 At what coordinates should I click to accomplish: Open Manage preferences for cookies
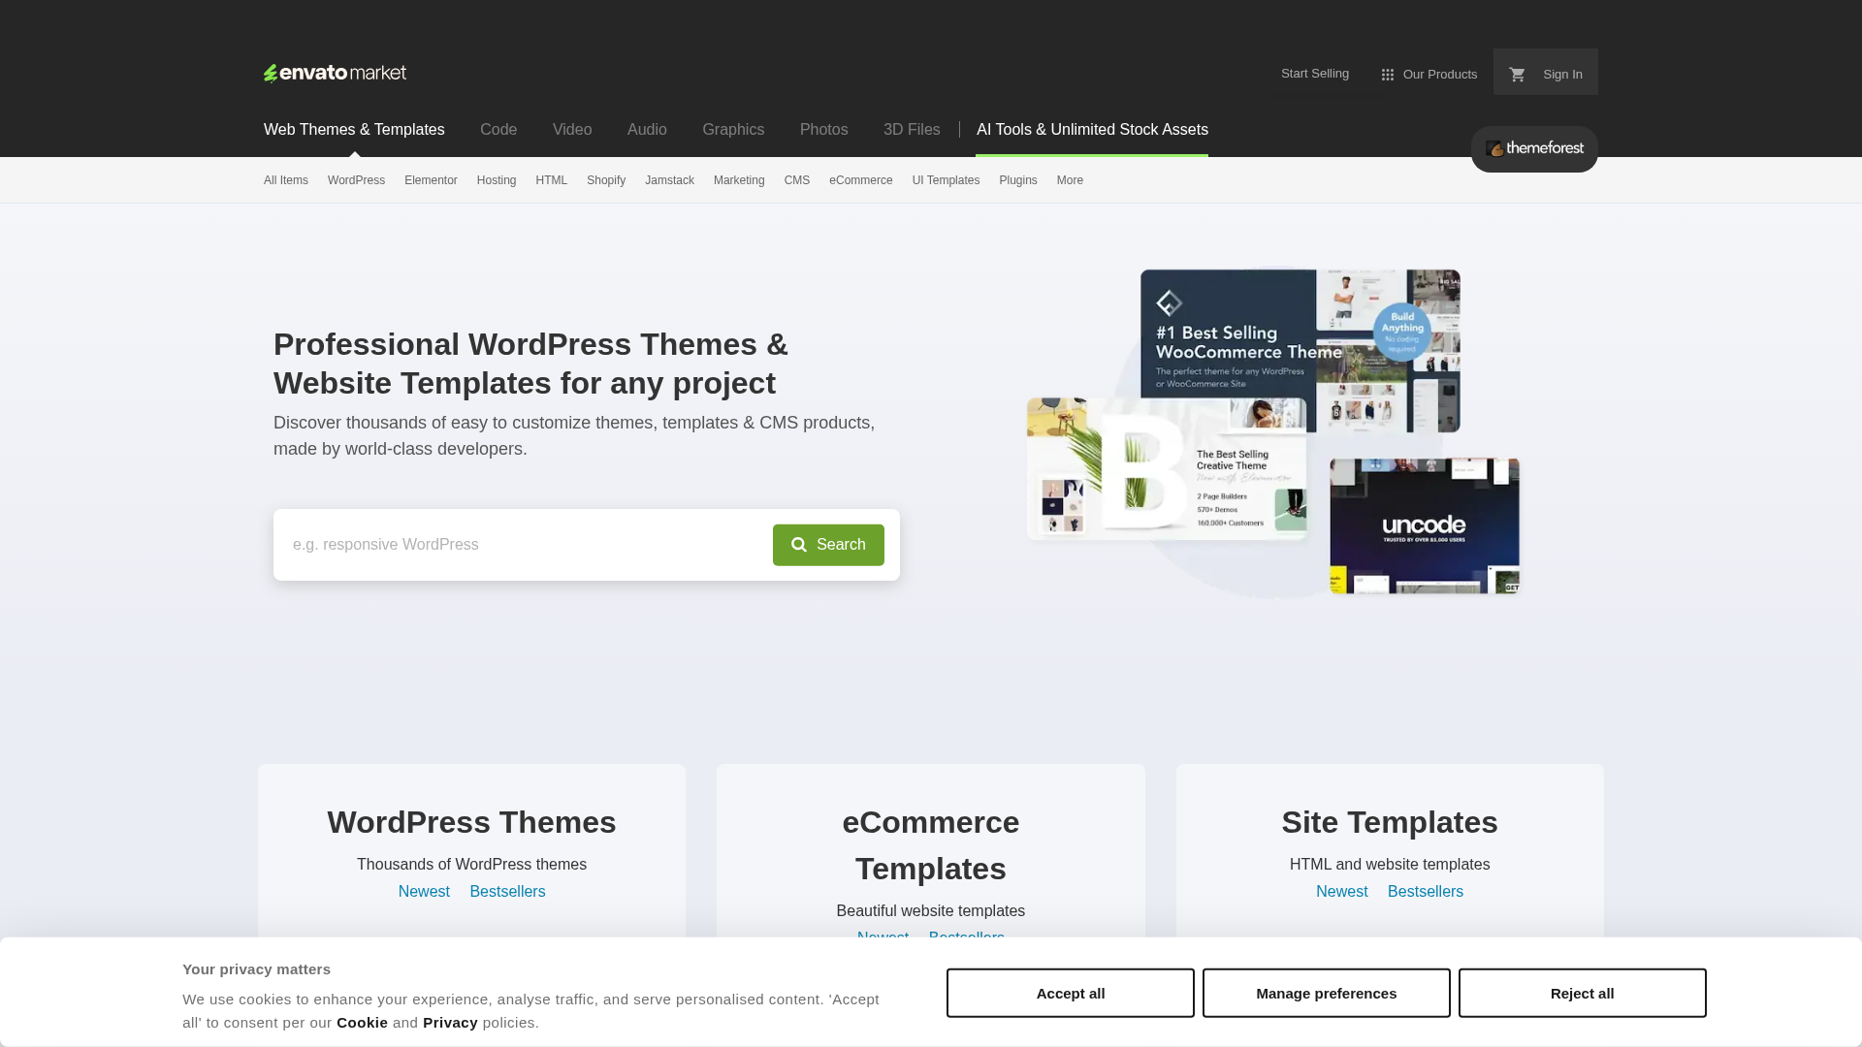click(x=1327, y=993)
